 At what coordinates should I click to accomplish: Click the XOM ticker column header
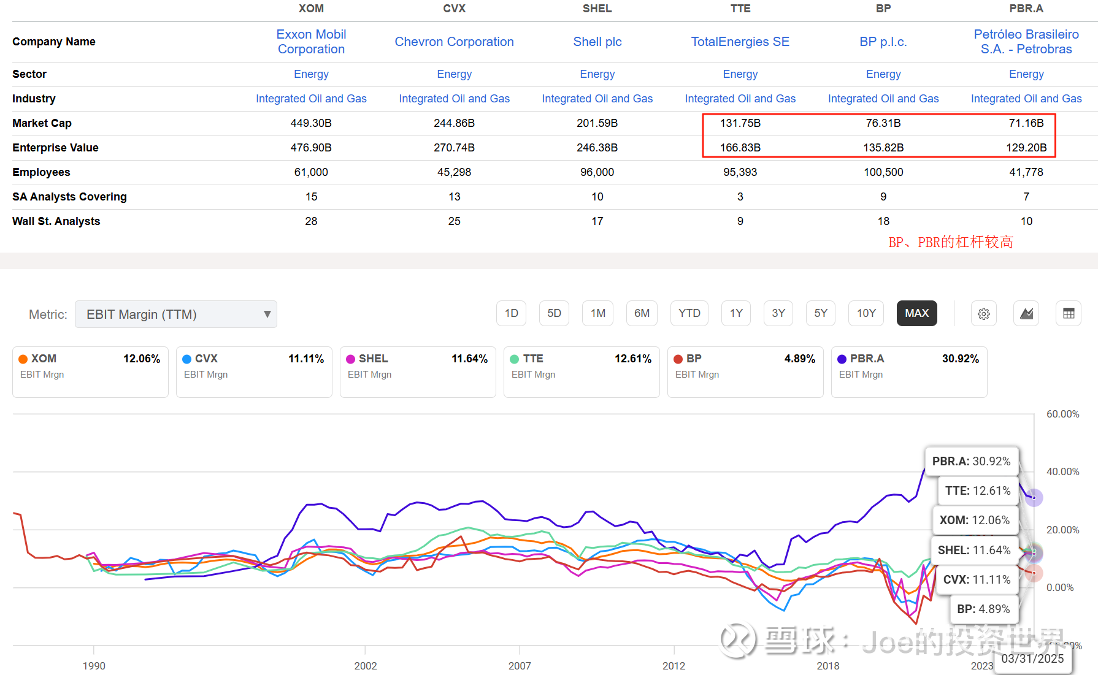311,9
